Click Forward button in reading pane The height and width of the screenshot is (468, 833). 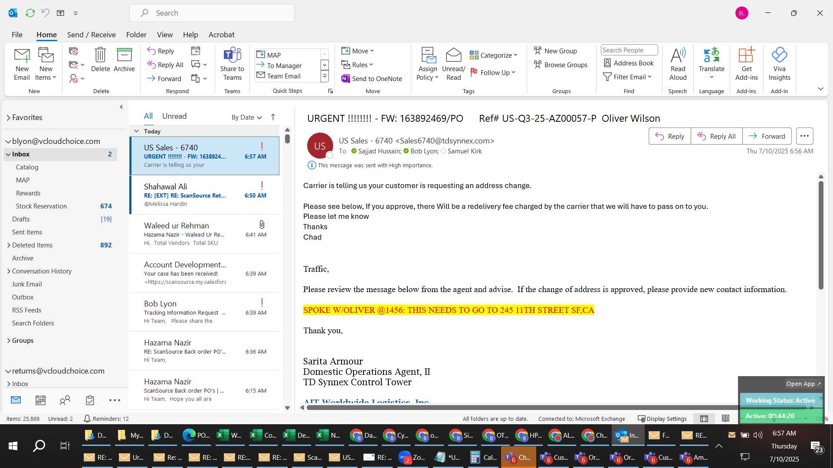point(767,136)
